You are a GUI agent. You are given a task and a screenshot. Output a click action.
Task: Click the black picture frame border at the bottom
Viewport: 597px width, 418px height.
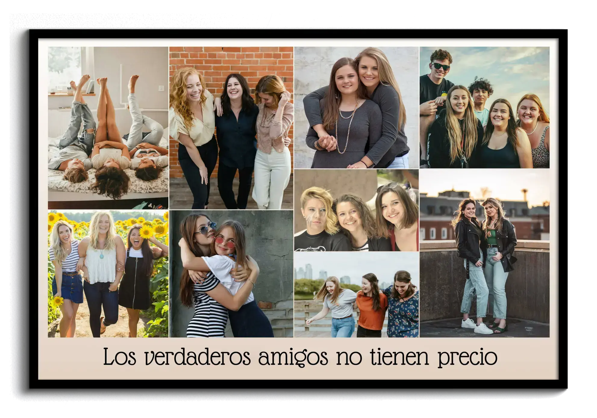[298, 384]
